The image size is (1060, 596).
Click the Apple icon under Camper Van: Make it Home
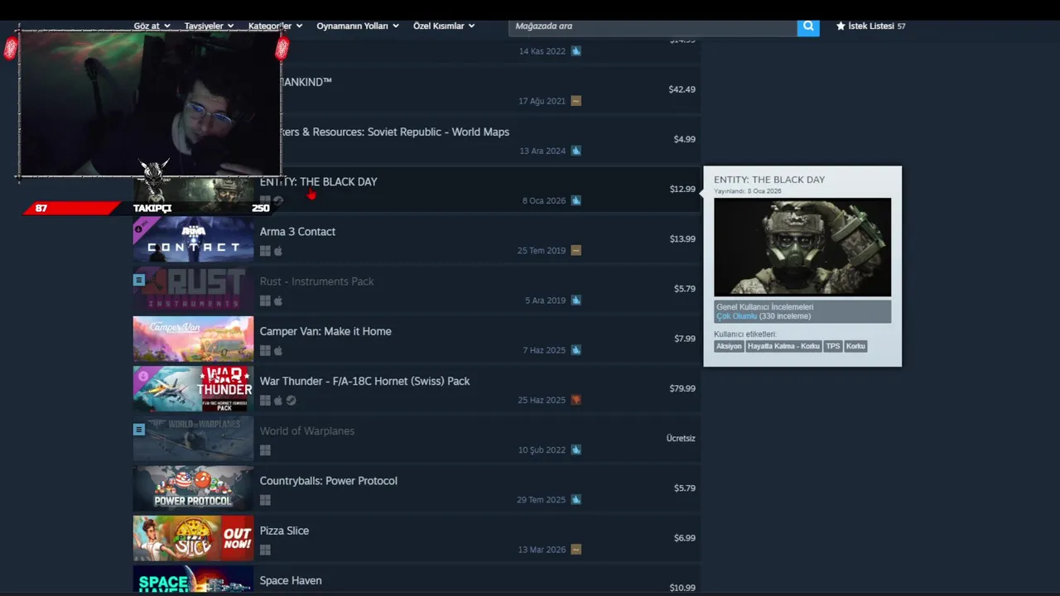tap(278, 350)
